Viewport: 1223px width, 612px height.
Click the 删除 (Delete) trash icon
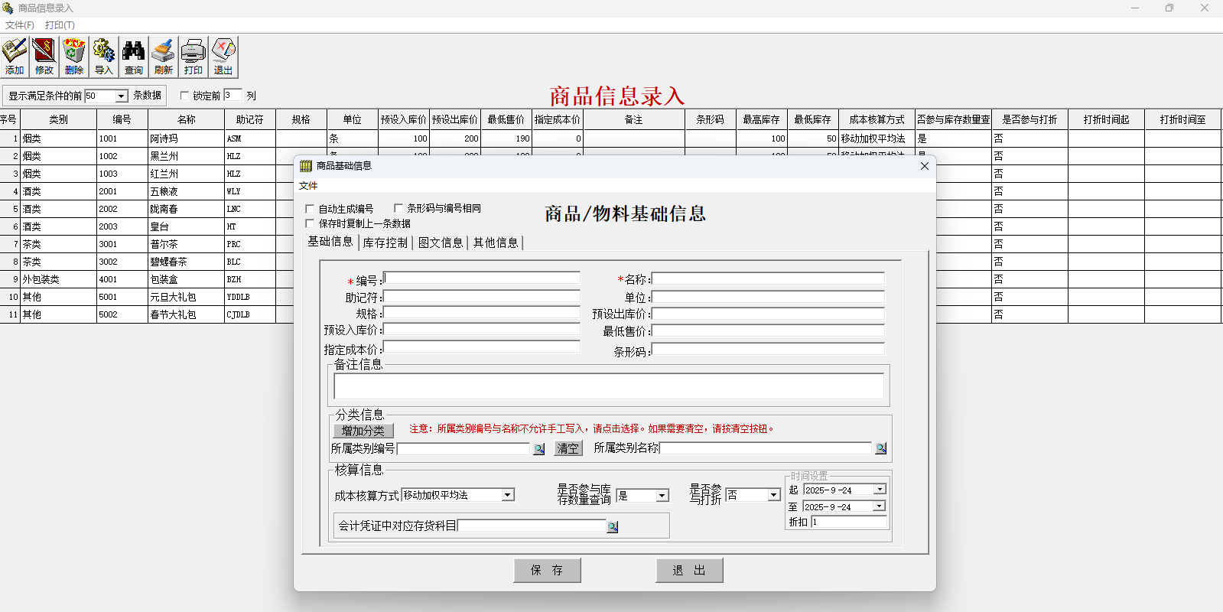pyautogui.click(x=74, y=57)
